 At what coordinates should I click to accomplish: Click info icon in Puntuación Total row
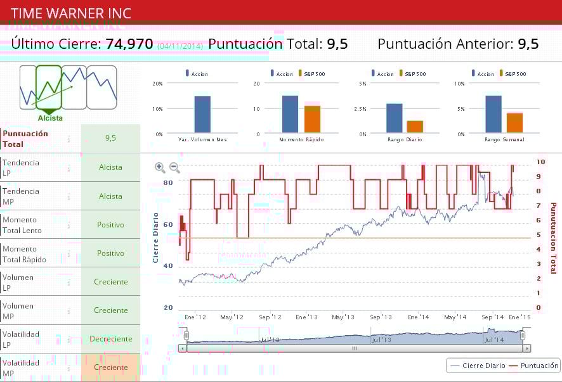coord(69,139)
